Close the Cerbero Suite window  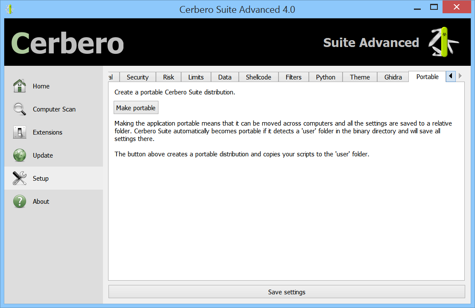coord(457,7)
